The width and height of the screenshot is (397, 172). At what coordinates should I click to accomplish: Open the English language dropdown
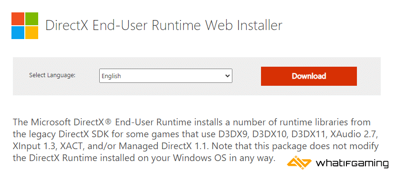(x=166, y=76)
